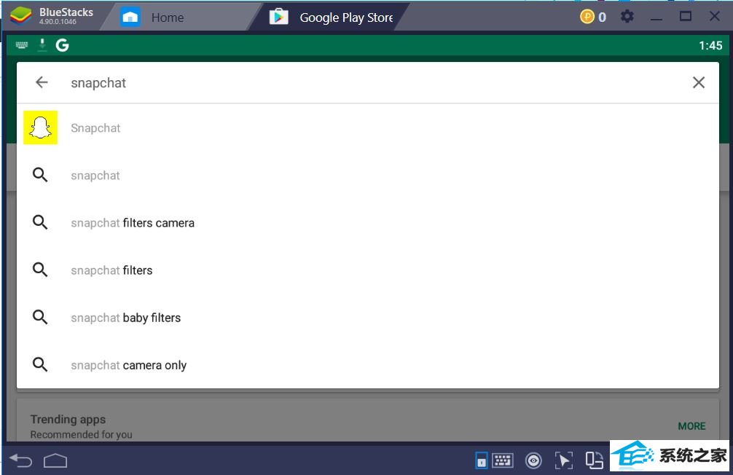
Task: Click magnifier icon beside 'snapchat camera only'
Action: pos(40,364)
